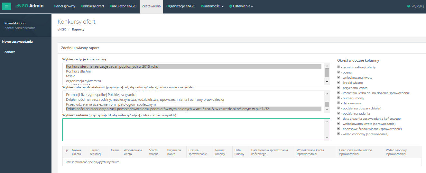The width and height of the screenshot is (426, 173).
Task: Open Organizacje eNGO section
Action: point(181,6)
